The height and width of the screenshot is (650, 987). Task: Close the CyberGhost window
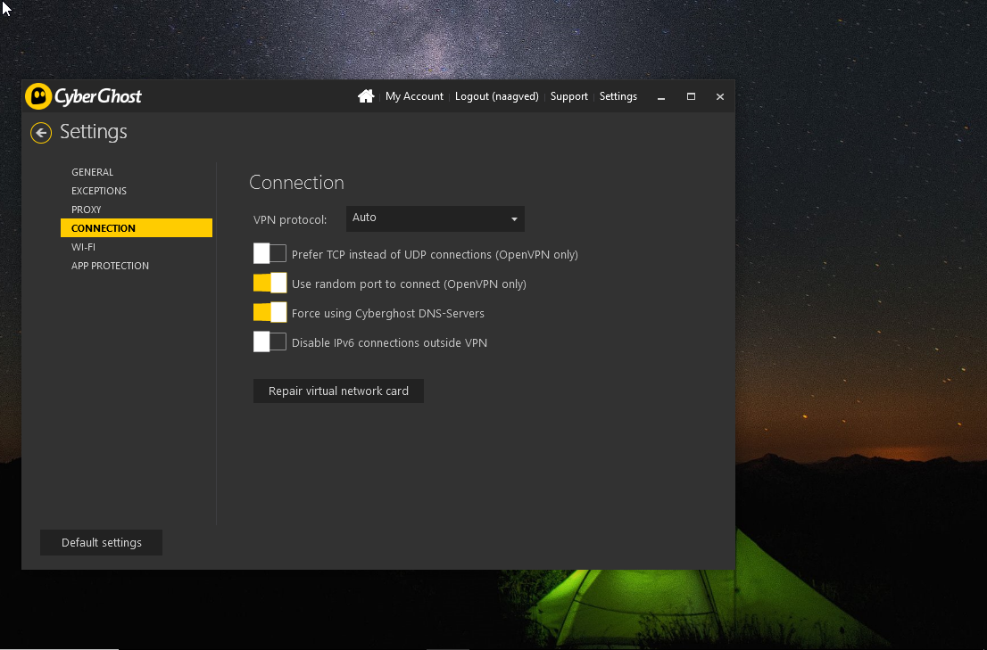click(x=720, y=96)
